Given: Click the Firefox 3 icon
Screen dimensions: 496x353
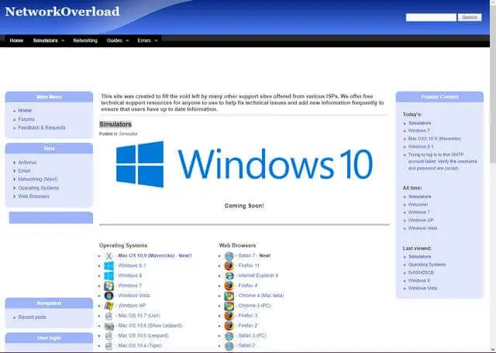Looking at the screenshot, I should (x=229, y=316).
